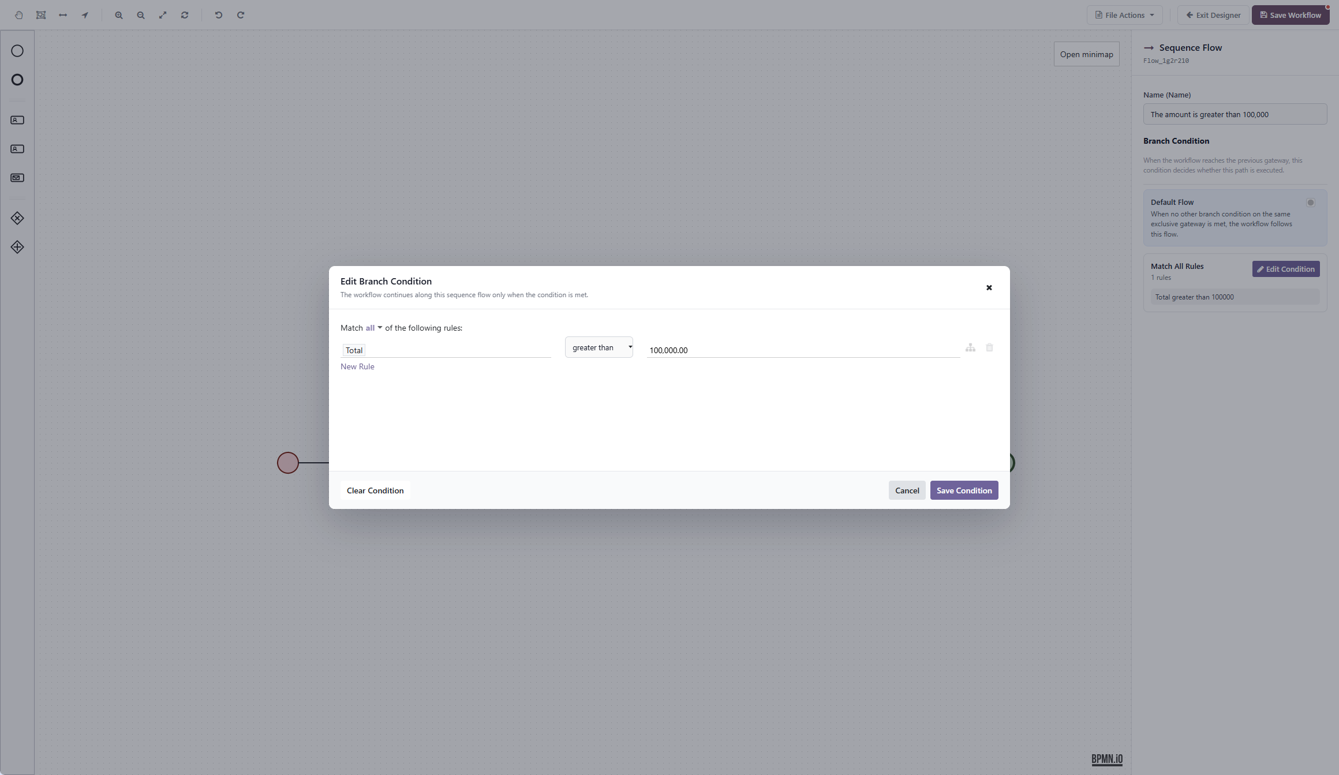This screenshot has height=775, width=1339.
Task: Click the zoom out magnifier icon
Action: 141,15
